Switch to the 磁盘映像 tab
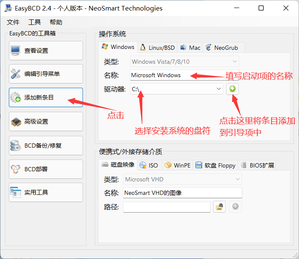The width and height of the screenshot is (299, 259). (118, 165)
